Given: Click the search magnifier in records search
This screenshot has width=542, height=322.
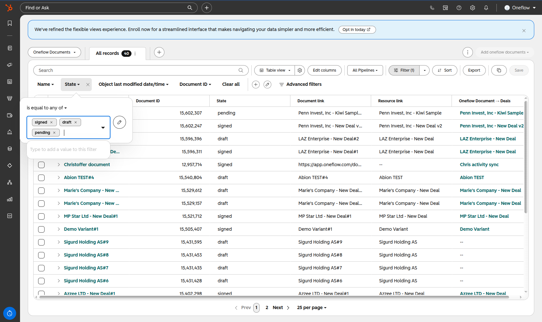Looking at the screenshot, I should pyautogui.click(x=241, y=70).
